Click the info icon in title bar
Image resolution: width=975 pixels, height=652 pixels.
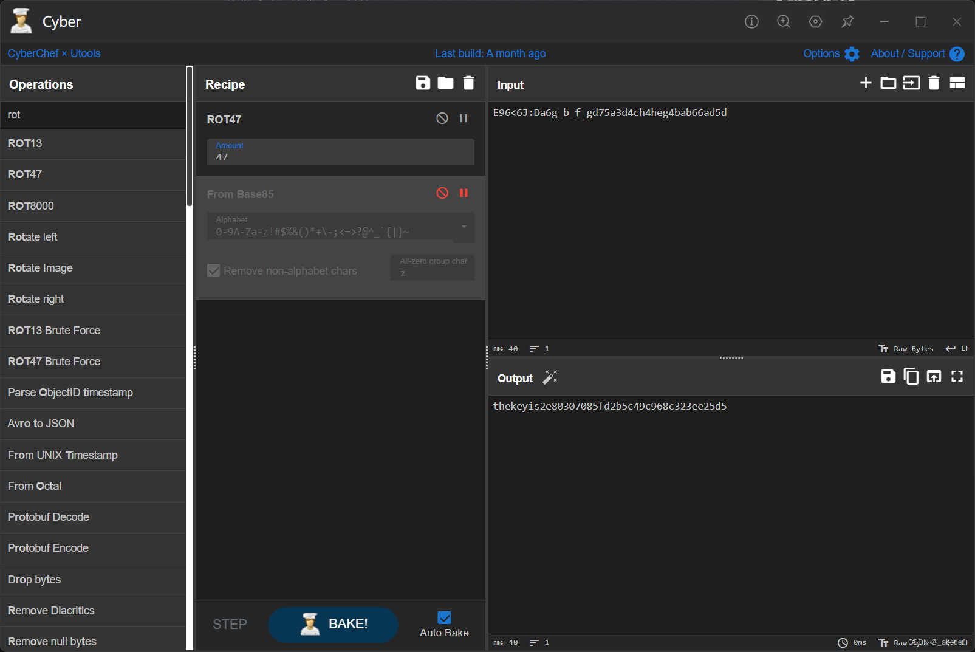pyautogui.click(x=751, y=22)
